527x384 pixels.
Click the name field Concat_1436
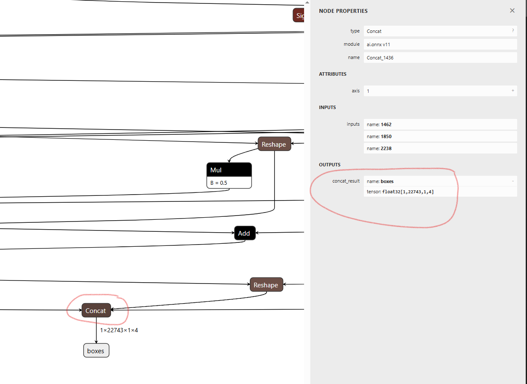point(440,58)
